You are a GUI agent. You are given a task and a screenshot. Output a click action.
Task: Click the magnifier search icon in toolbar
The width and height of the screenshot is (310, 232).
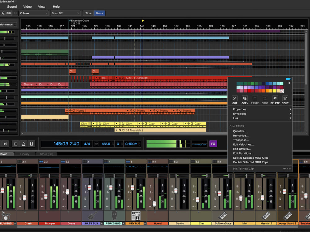pyautogui.click(x=3, y=13)
